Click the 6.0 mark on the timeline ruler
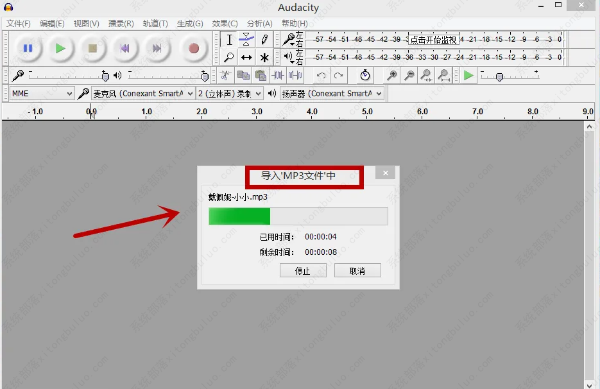The width and height of the screenshot is (600, 389). (422, 112)
